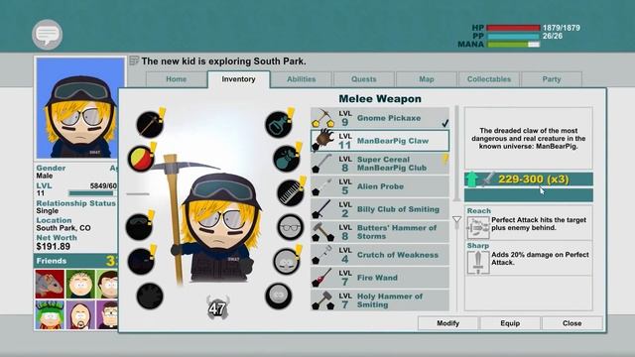Viewport: 635px width, 357px height.
Task: Click the Holy Hammer of Smiting icon
Action: click(x=322, y=300)
